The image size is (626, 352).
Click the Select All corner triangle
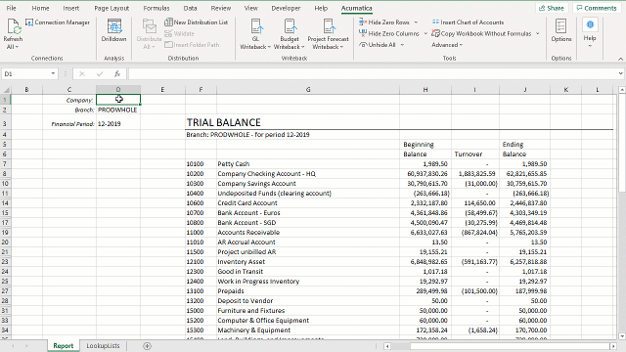[x=6, y=90]
